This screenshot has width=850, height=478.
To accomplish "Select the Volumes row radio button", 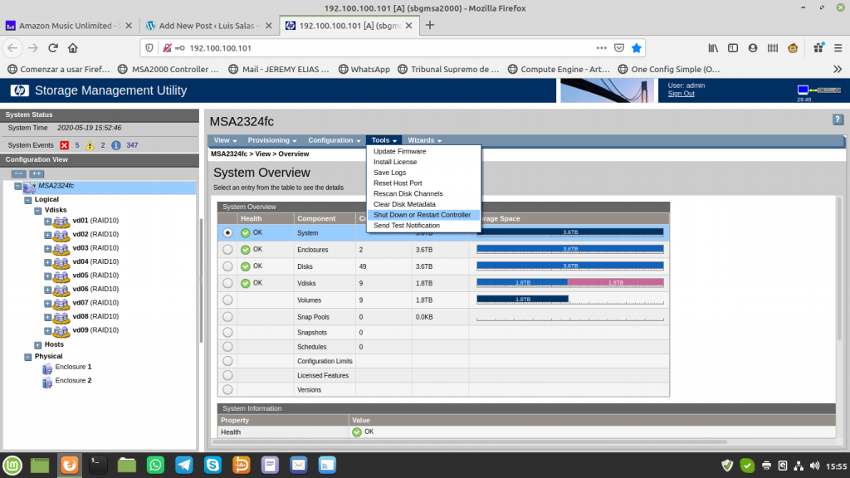I will click(227, 300).
